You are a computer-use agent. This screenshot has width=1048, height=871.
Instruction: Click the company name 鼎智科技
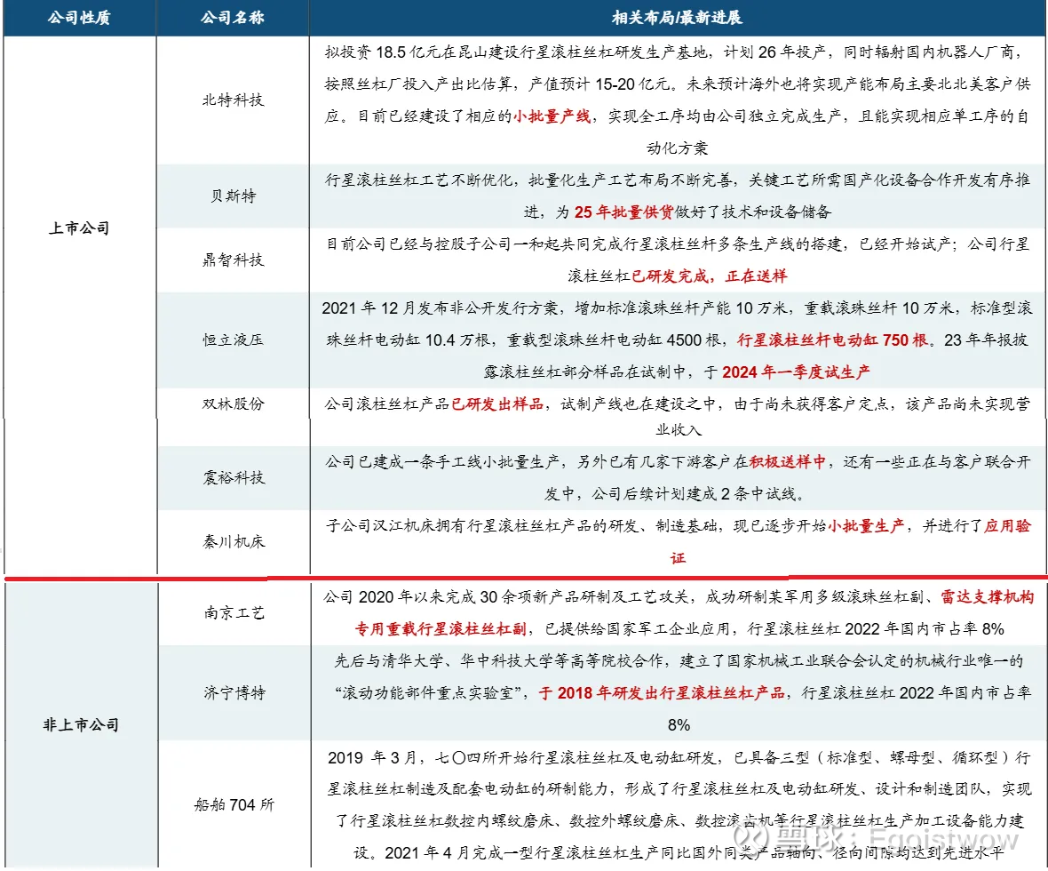tap(234, 260)
